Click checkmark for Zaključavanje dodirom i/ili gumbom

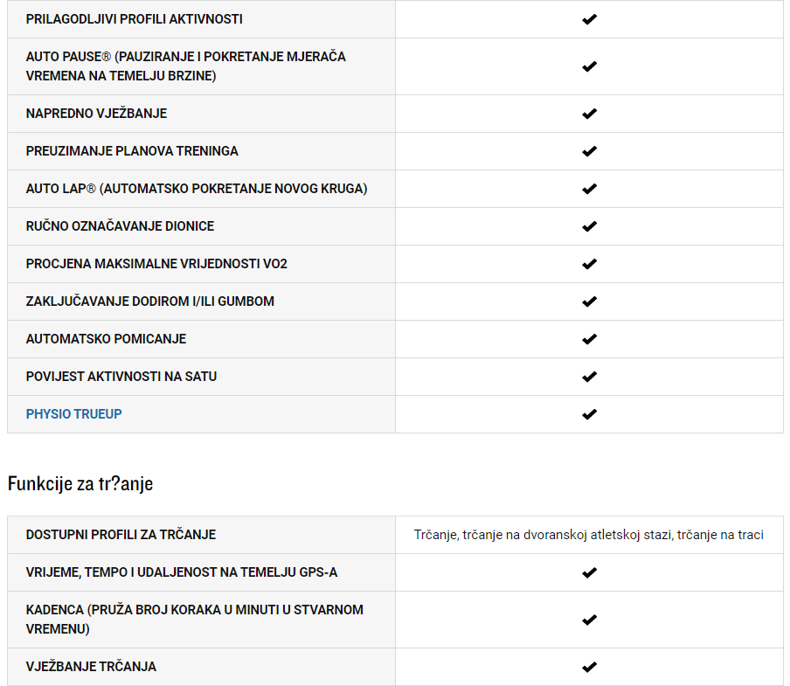[x=589, y=301]
